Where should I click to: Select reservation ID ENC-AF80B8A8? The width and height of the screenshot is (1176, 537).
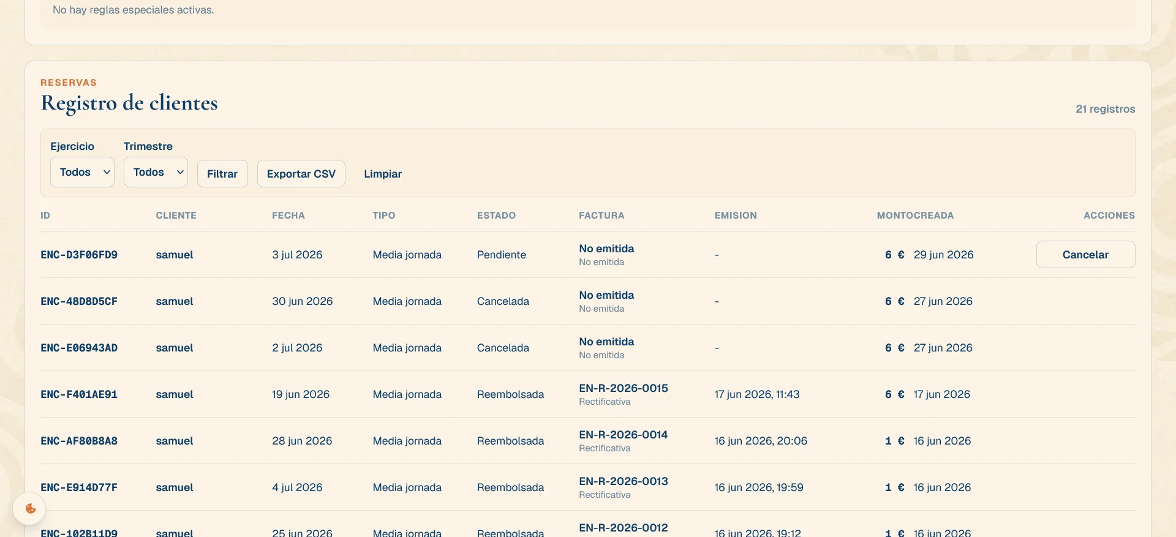click(79, 441)
